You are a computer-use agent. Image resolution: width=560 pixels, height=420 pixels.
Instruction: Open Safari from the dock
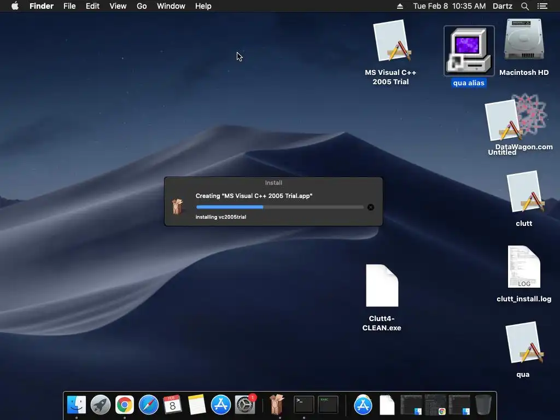coord(149,405)
